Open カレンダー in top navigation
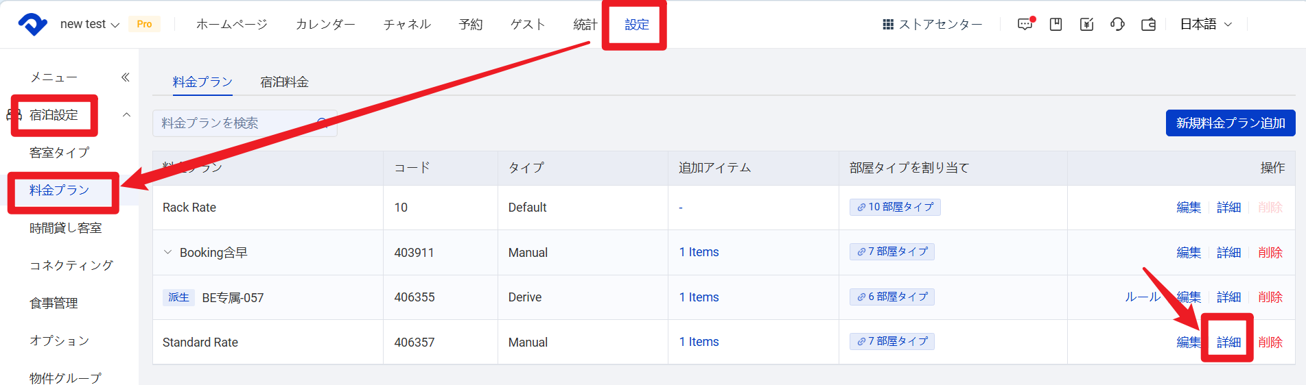The image size is (1306, 385). click(x=325, y=24)
